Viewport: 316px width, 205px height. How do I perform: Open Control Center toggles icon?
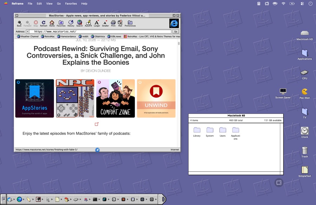click(302, 4)
